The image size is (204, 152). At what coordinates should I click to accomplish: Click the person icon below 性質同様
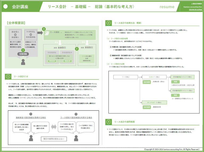coord(23,62)
